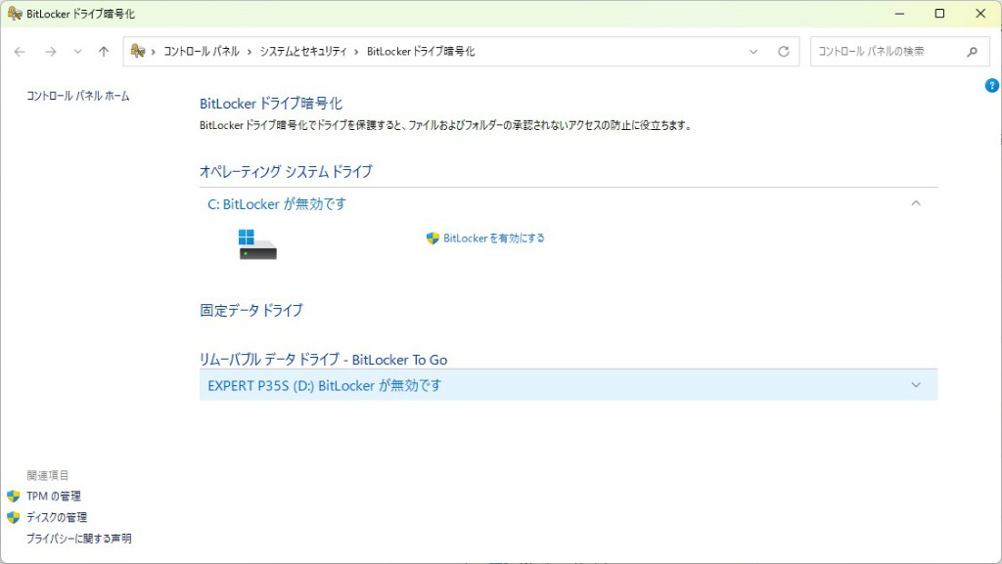Click the forward navigation arrow

coord(51,52)
